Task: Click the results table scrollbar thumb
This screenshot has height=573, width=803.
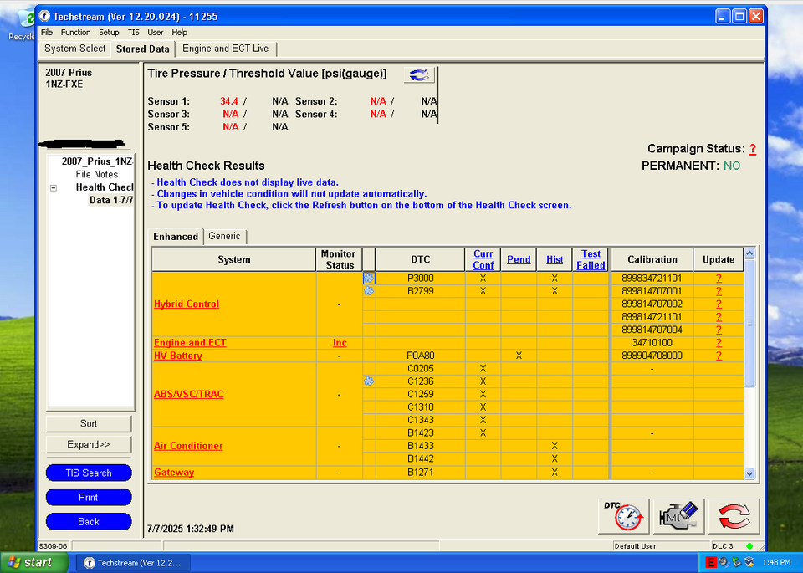Action: tap(749, 323)
